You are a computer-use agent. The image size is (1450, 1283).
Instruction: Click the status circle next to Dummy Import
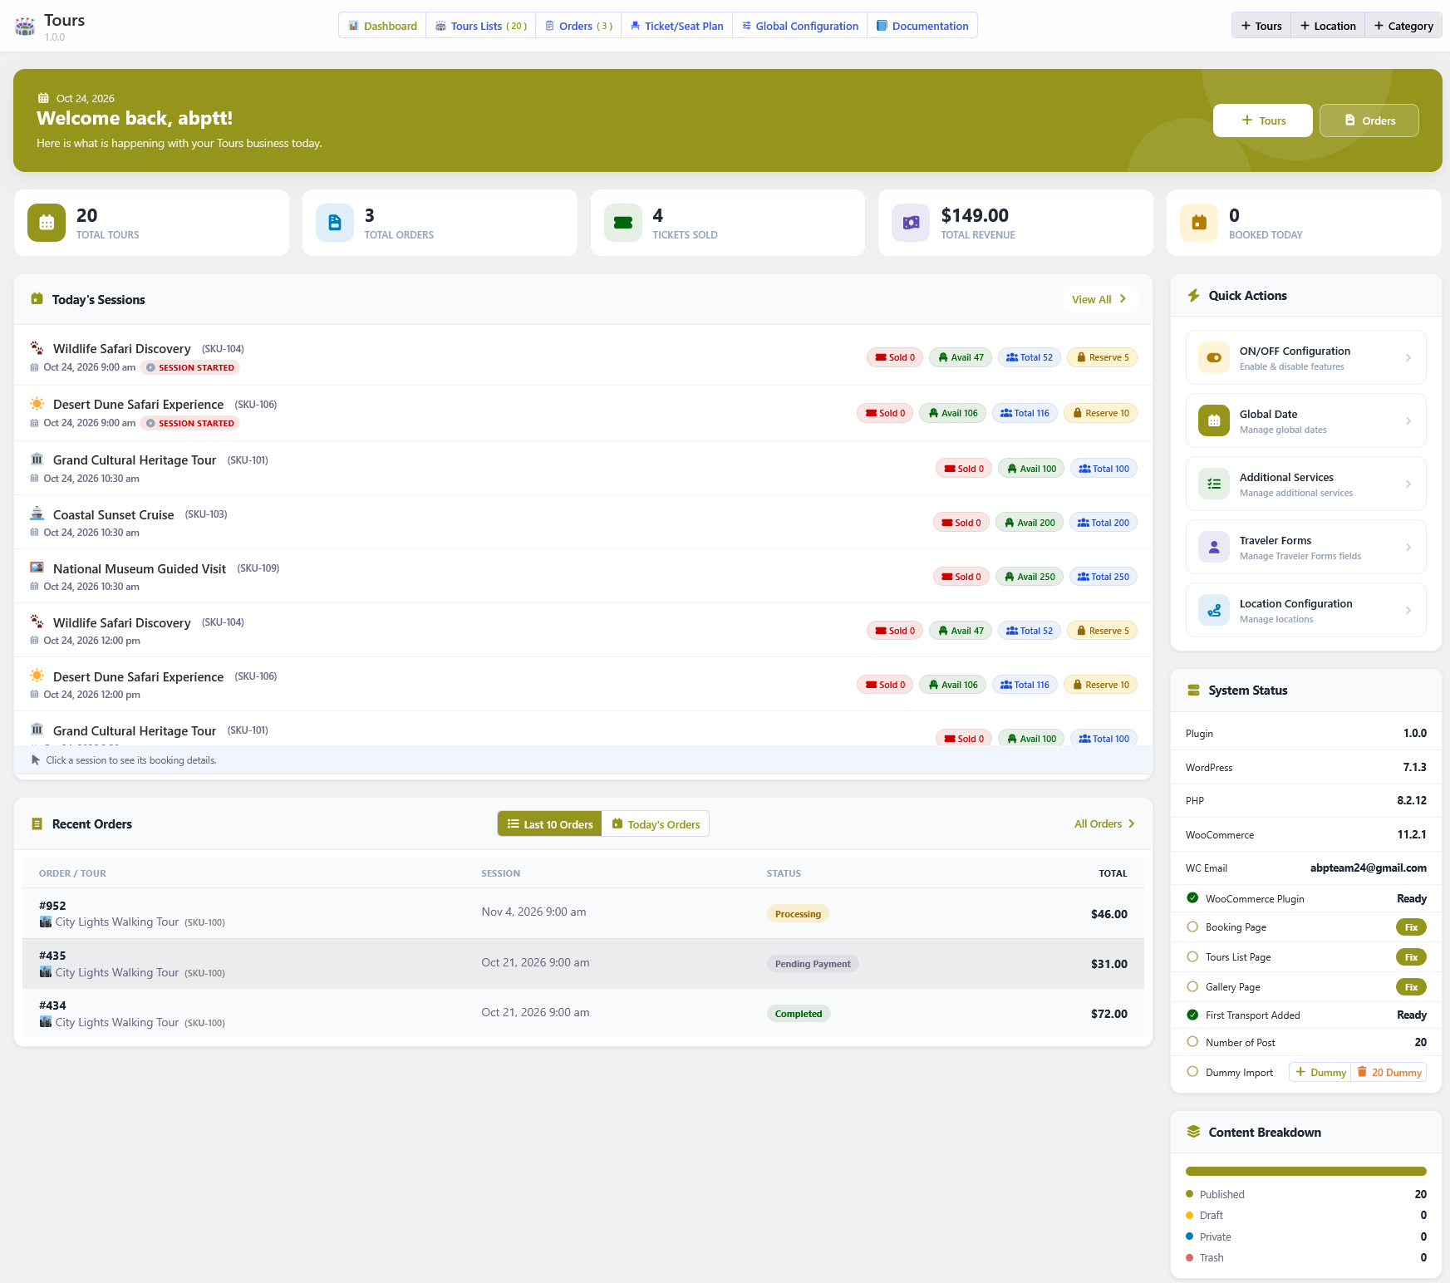pyautogui.click(x=1192, y=1072)
